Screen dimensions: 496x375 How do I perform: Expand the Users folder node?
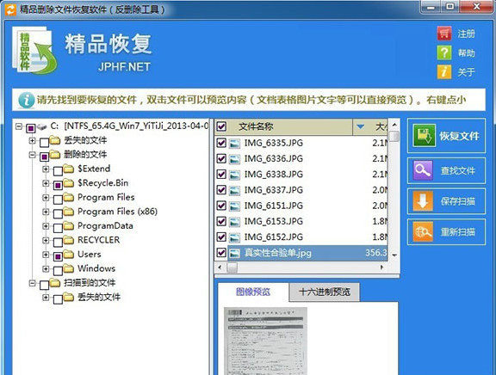[x=46, y=255]
